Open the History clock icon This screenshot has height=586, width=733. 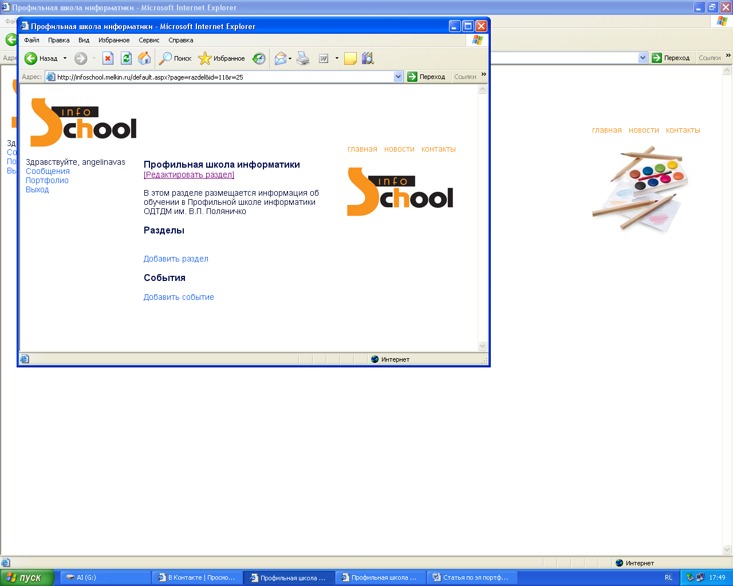[x=259, y=58]
